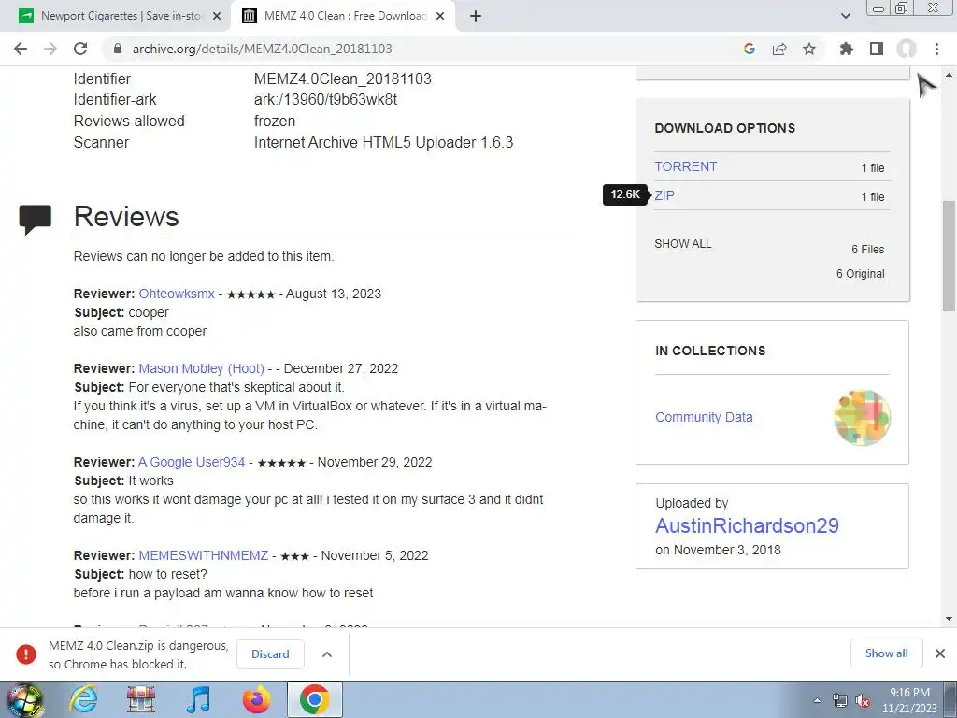Image resolution: width=957 pixels, height=718 pixels.
Task: Open the Community Data collection link
Action: coord(704,417)
